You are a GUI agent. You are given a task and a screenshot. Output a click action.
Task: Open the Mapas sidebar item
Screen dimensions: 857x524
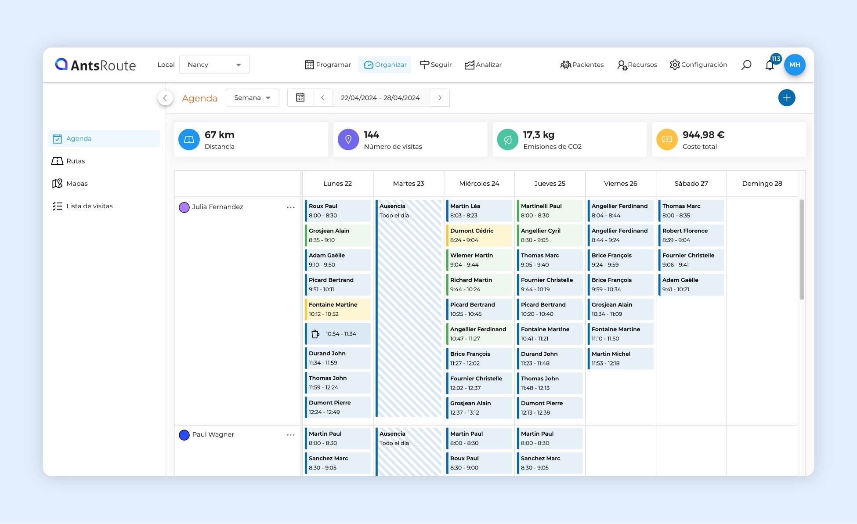77,184
